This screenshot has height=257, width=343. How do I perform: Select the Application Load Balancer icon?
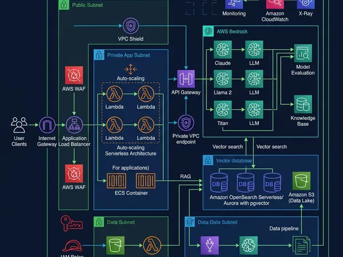[x=74, y=125]
